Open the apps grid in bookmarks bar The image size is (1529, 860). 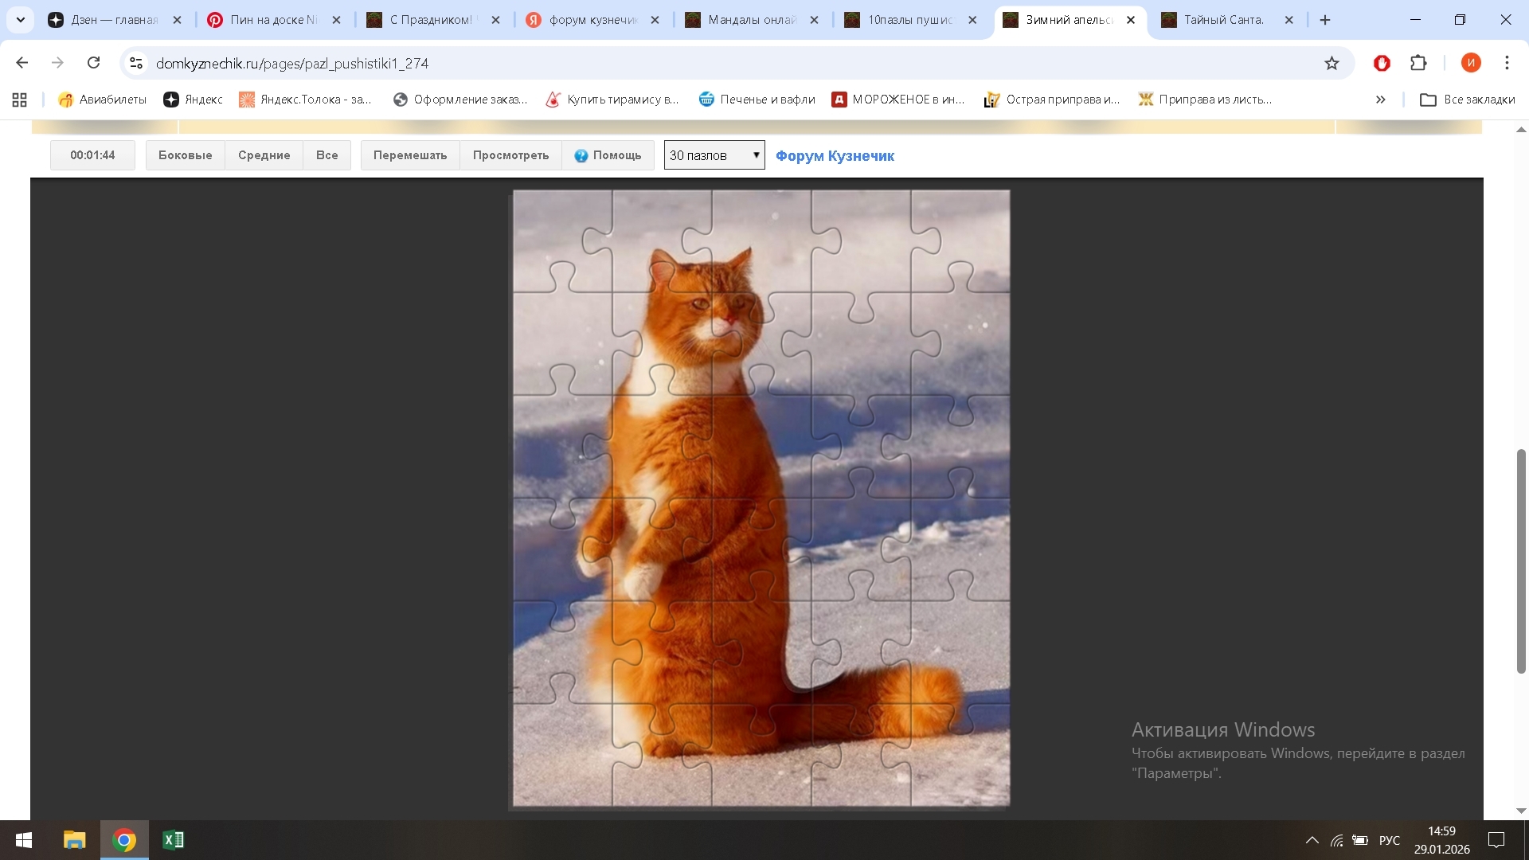point(20,100)
